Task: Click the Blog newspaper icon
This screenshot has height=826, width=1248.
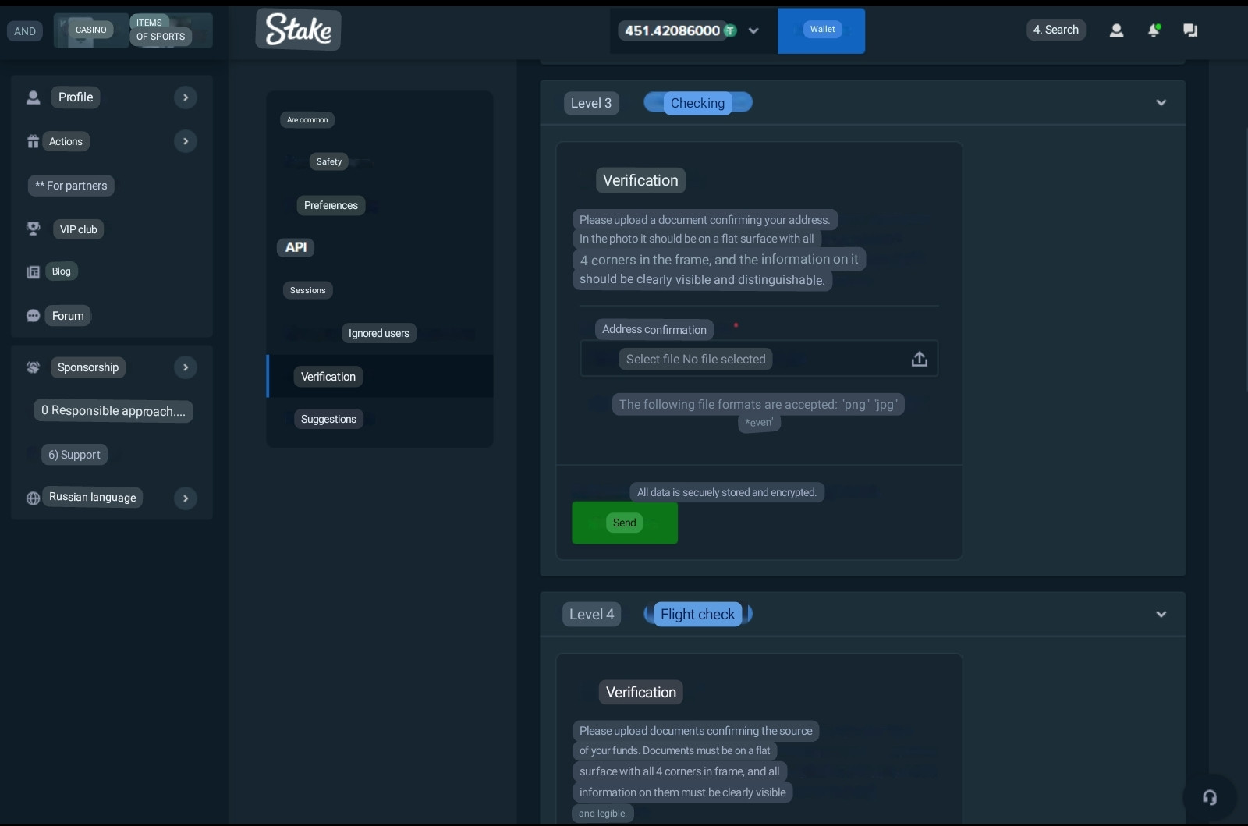Action: point(33,271)
